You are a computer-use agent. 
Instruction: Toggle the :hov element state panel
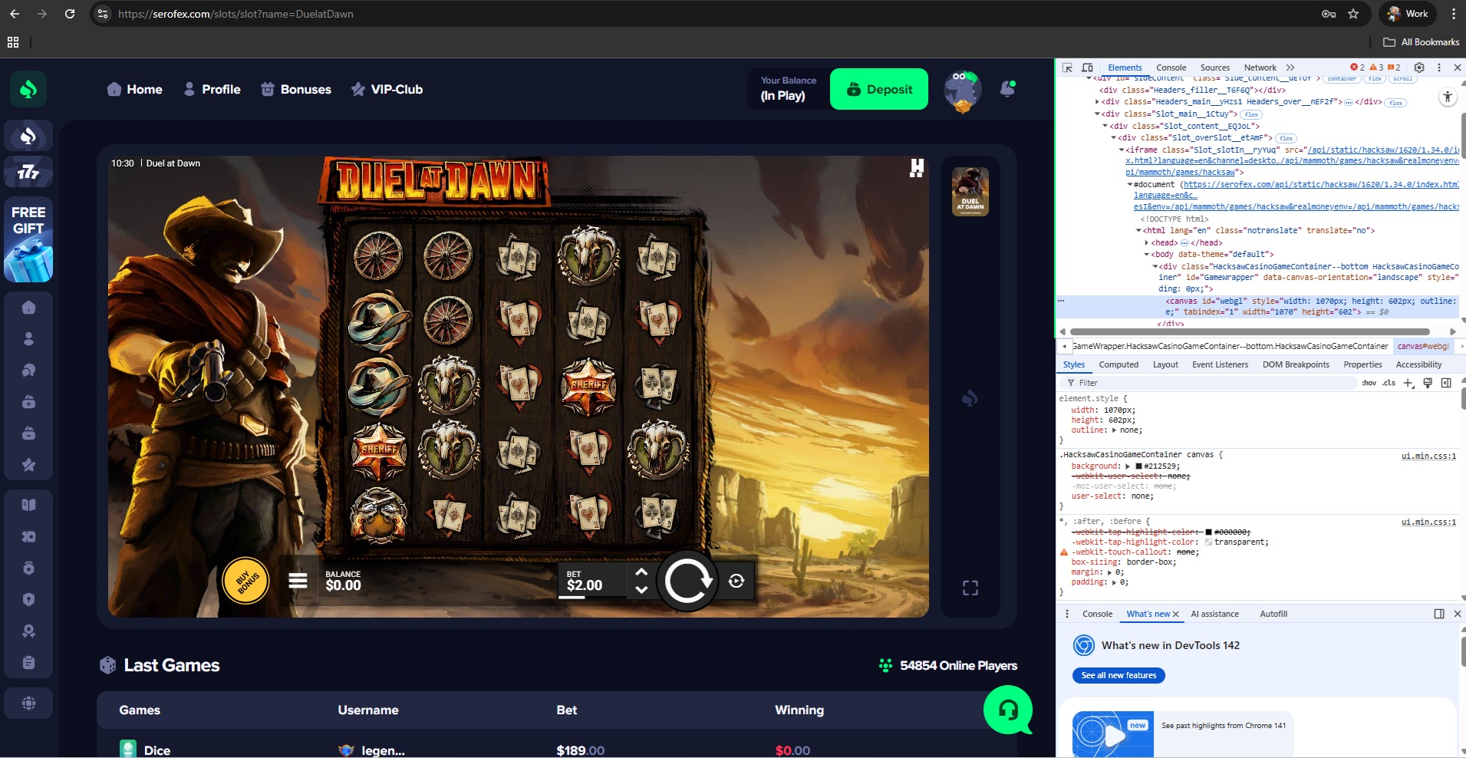point(1369,383)
